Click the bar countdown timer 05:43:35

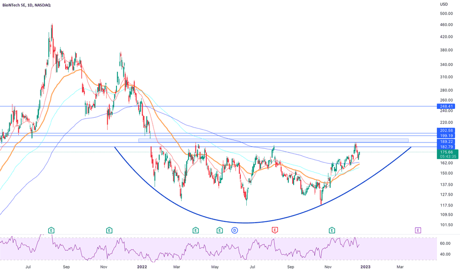pos(448,157)
